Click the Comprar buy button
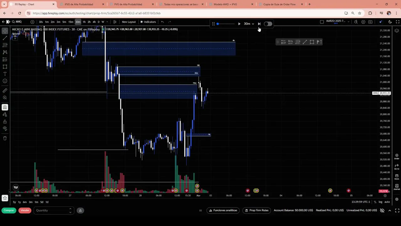 coord(9,210)
